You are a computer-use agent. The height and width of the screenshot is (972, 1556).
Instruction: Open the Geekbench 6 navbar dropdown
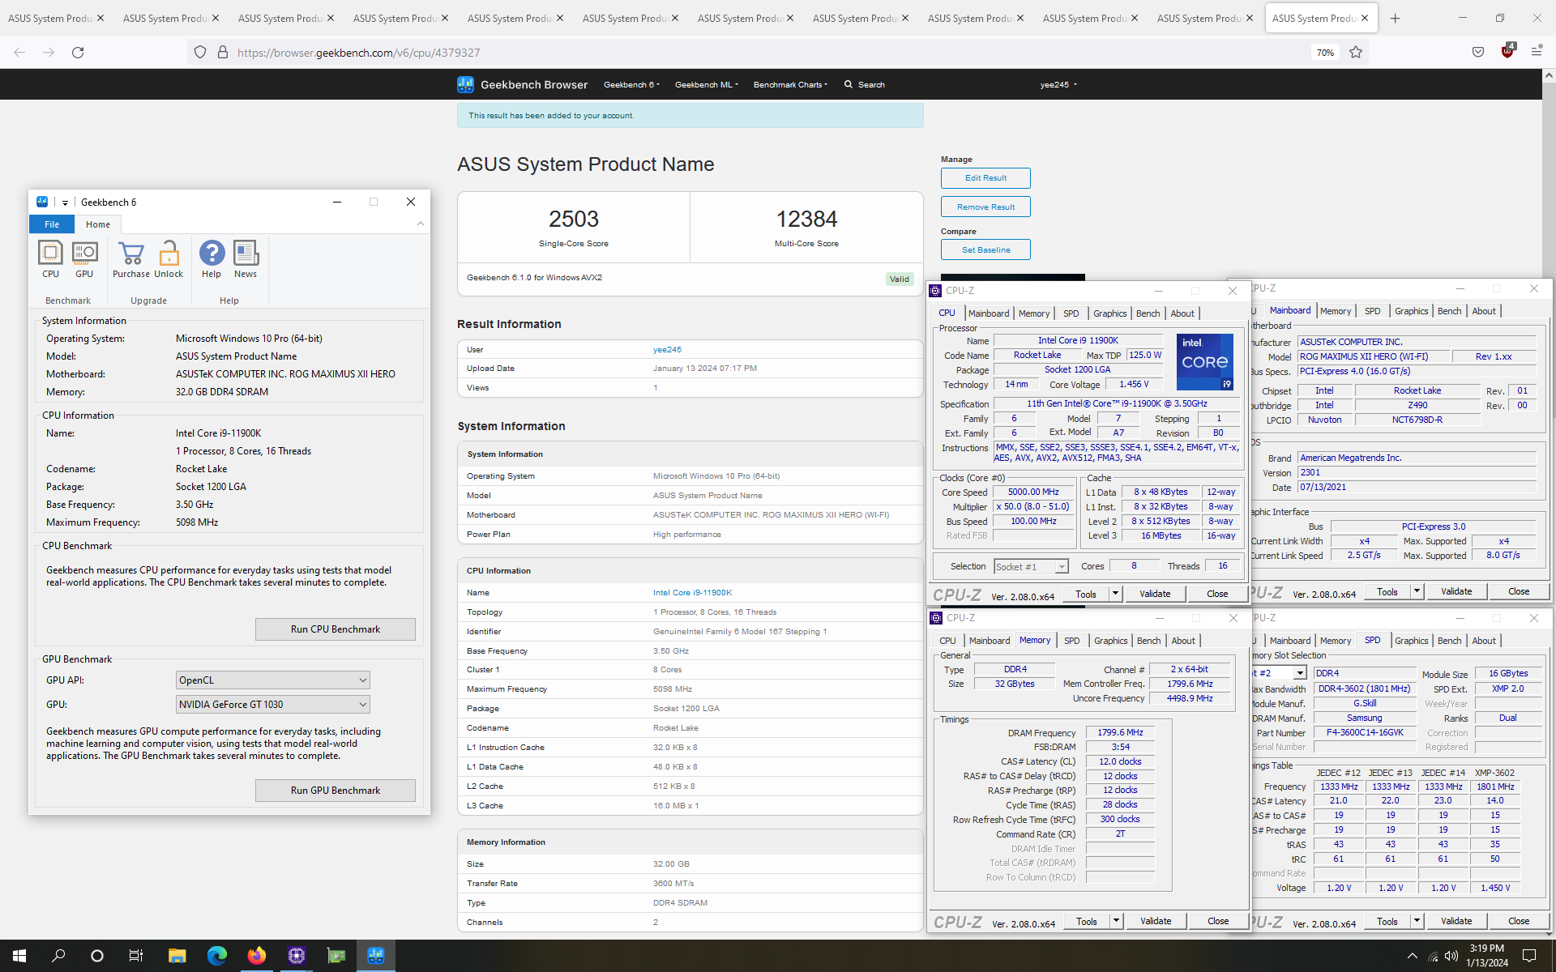(x=631, y=84)
